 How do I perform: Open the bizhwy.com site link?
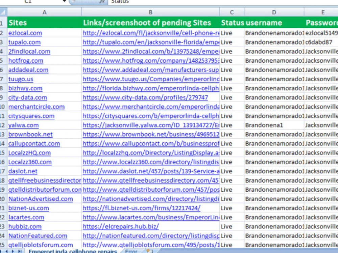(x=25, y=88)
